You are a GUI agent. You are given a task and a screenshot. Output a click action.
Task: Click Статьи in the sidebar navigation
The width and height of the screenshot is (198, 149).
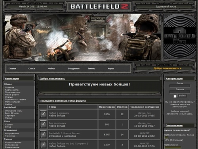tap(9, 97)
